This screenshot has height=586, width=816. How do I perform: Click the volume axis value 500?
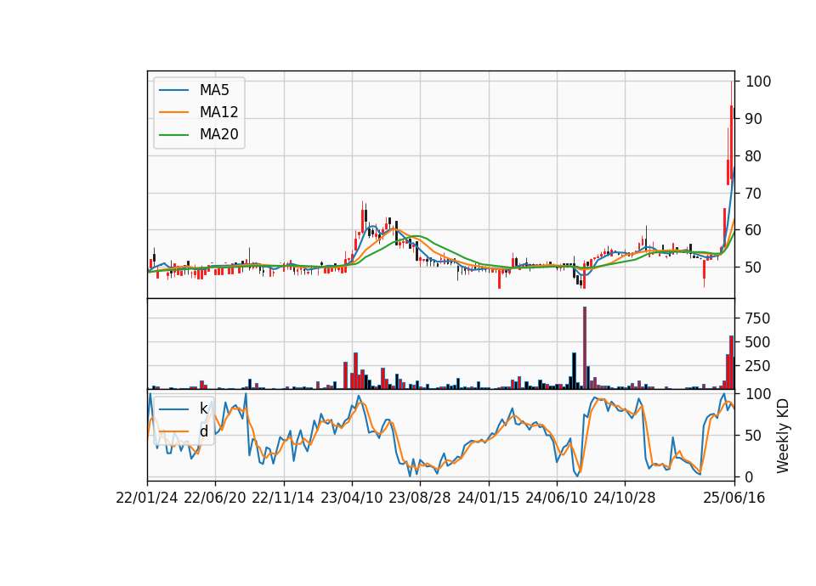757,342
